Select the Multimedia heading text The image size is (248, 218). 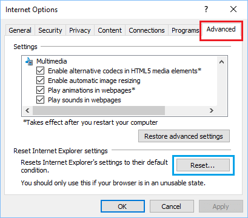pos(52,61)
